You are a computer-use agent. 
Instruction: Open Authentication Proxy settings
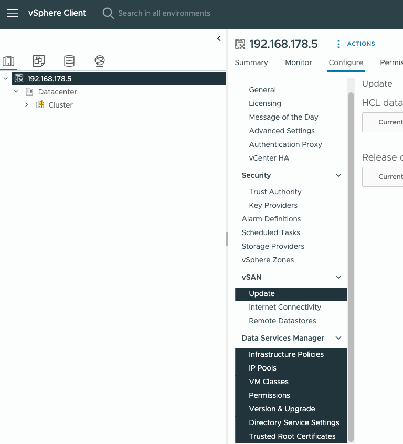[x=285, y=144]
